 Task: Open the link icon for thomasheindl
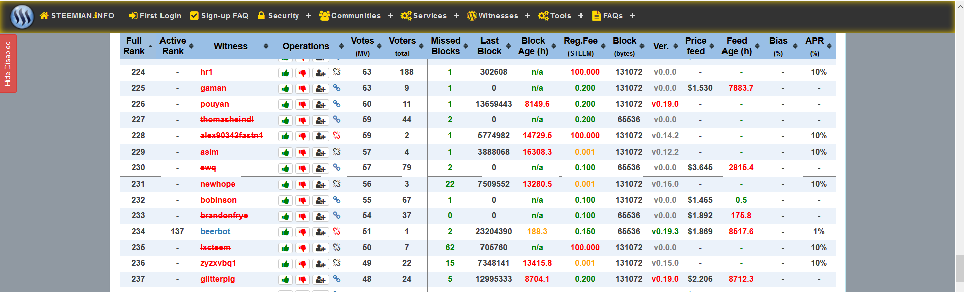337,119
